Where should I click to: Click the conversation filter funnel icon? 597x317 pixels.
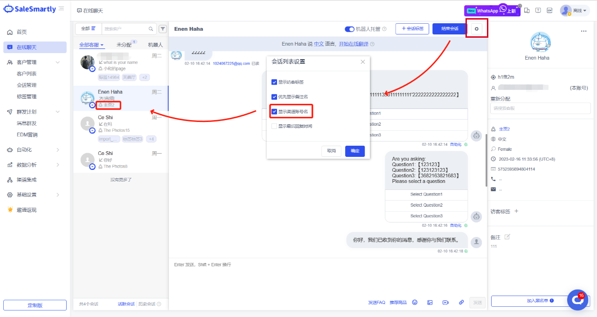click(163, 29)
